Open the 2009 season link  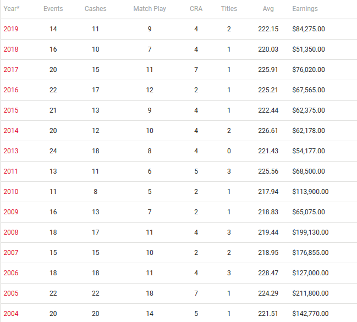click(11, 212)
